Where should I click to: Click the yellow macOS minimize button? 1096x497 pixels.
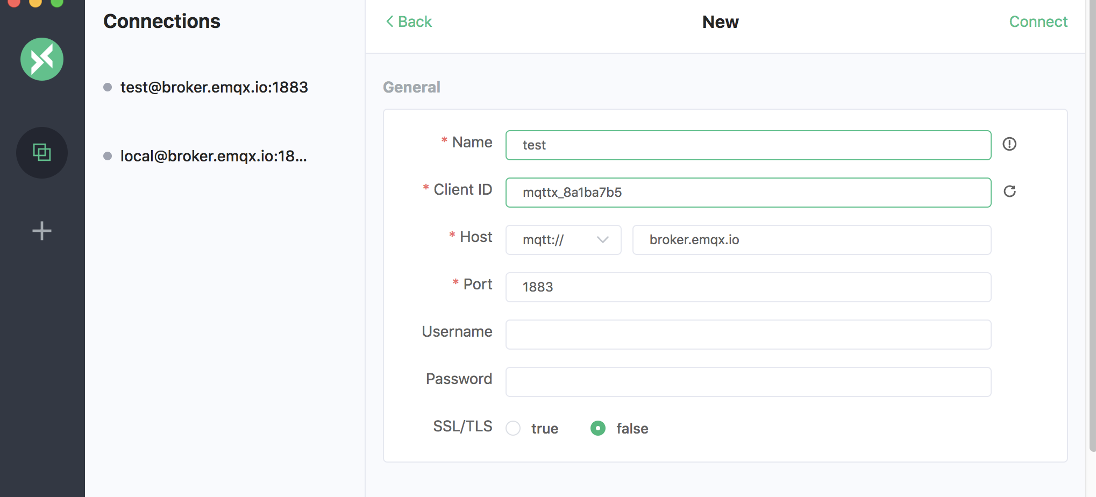pos(35,2)
